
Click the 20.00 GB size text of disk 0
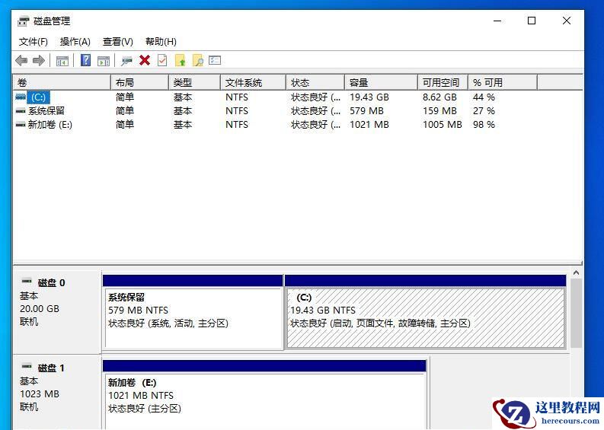(x=40, y=309)
